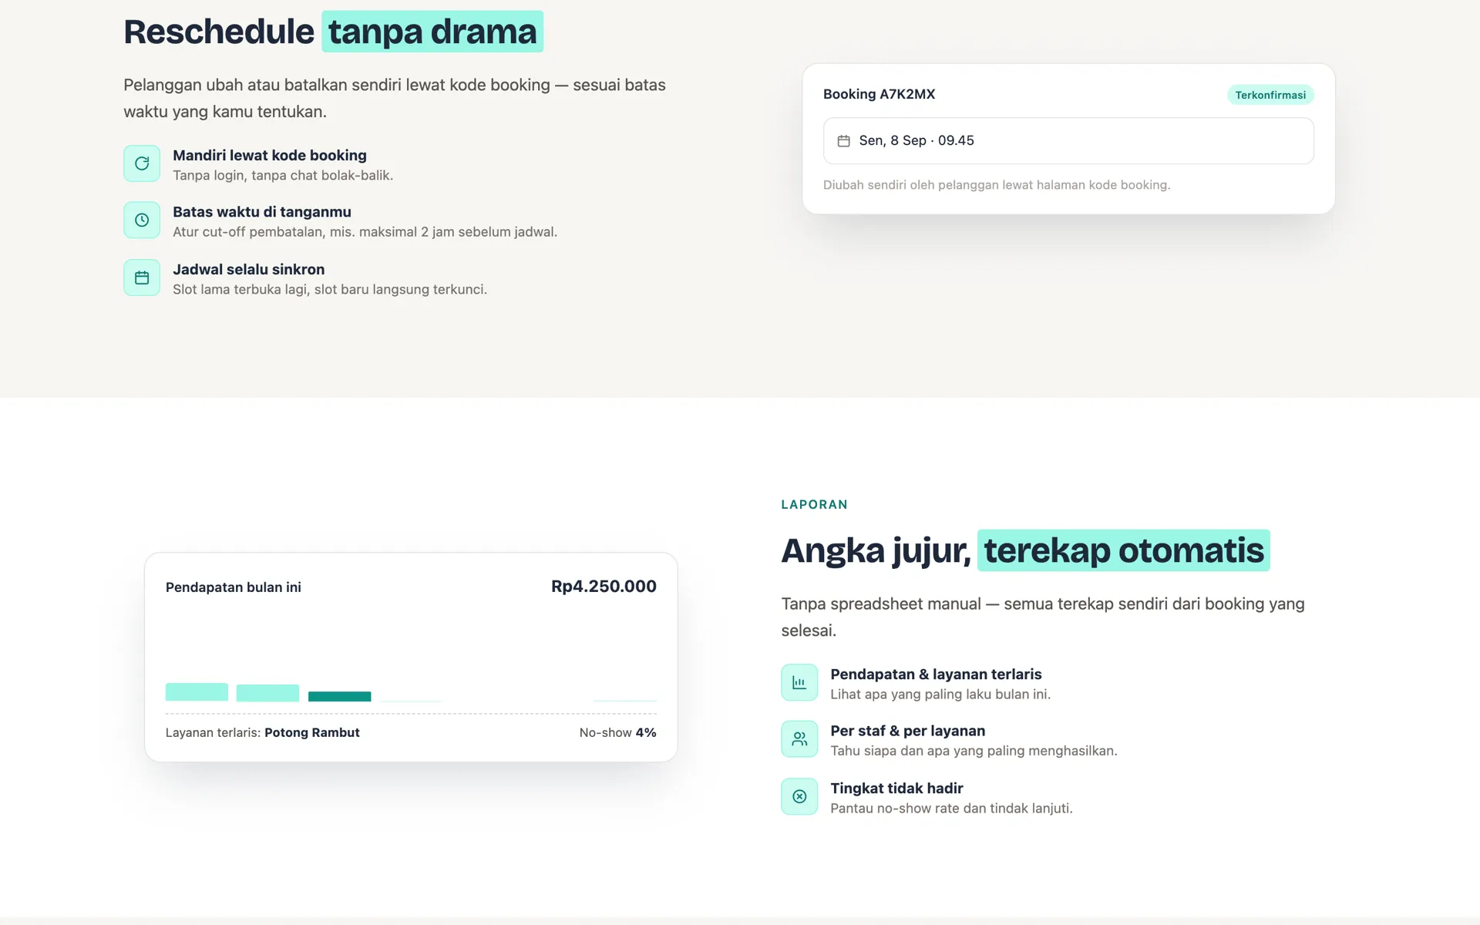Click Tanpa login, tanpa chat bolak-balik text
The width and height of the screenshot is (1480, 925).
point(283,176)
